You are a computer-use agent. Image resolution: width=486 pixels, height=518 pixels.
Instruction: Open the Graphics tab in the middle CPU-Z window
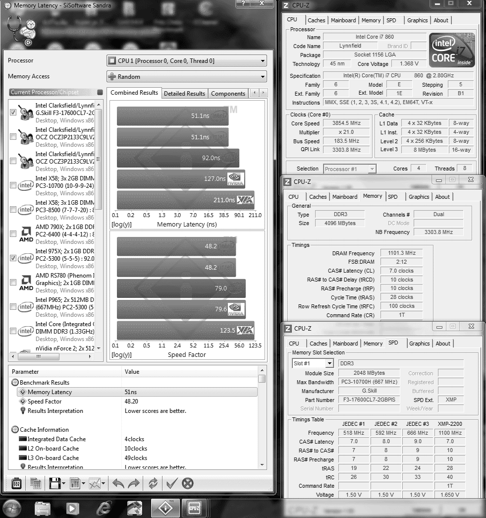(419, 197)
